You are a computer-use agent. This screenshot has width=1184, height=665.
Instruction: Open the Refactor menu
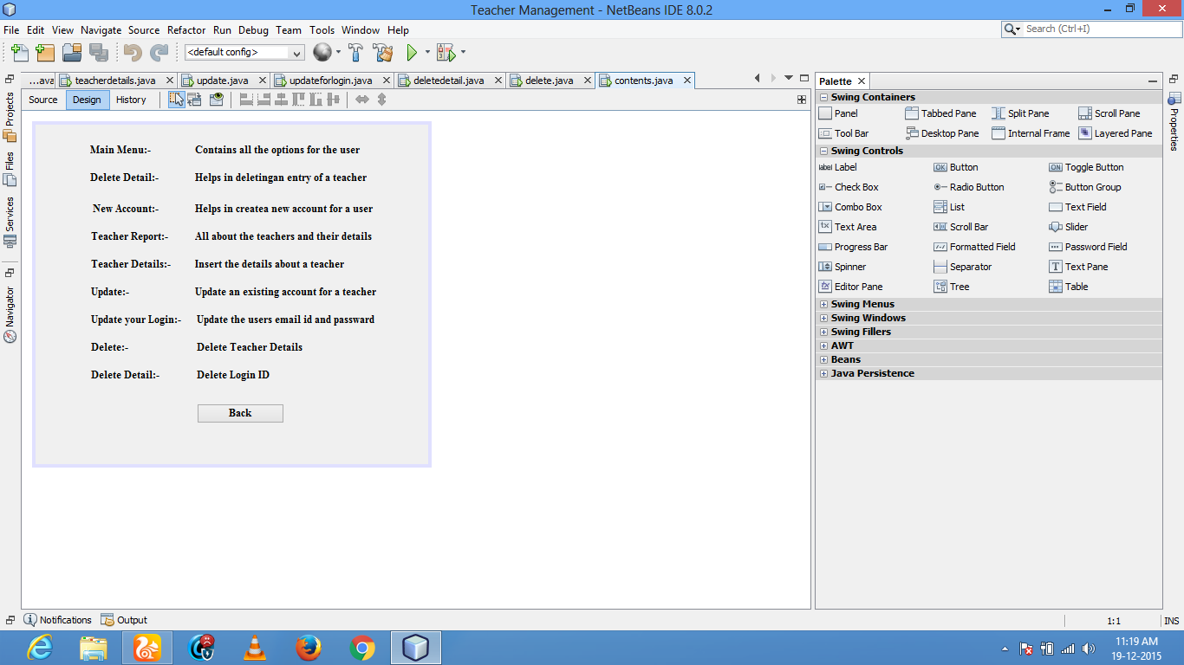186,29
